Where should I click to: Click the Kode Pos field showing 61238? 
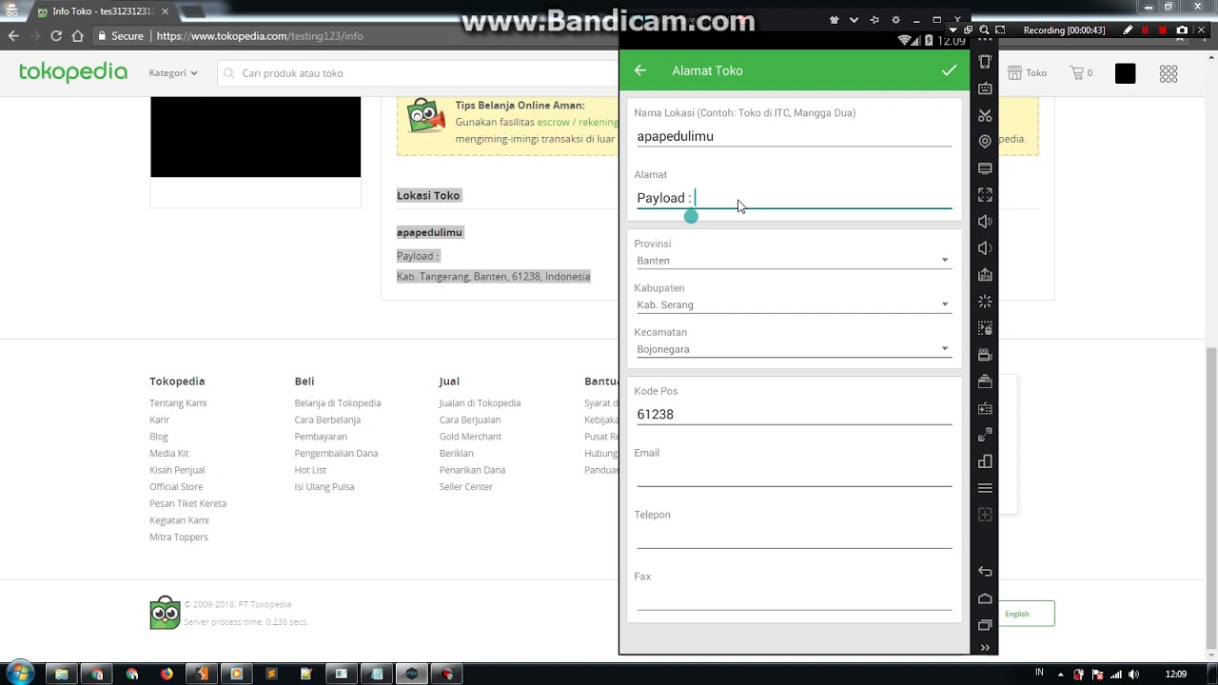tap(794, 415)
